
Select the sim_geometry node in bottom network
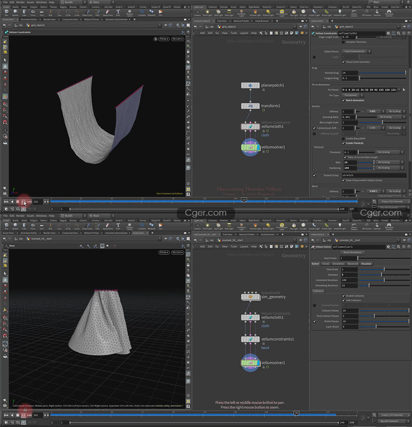point(250,297)
